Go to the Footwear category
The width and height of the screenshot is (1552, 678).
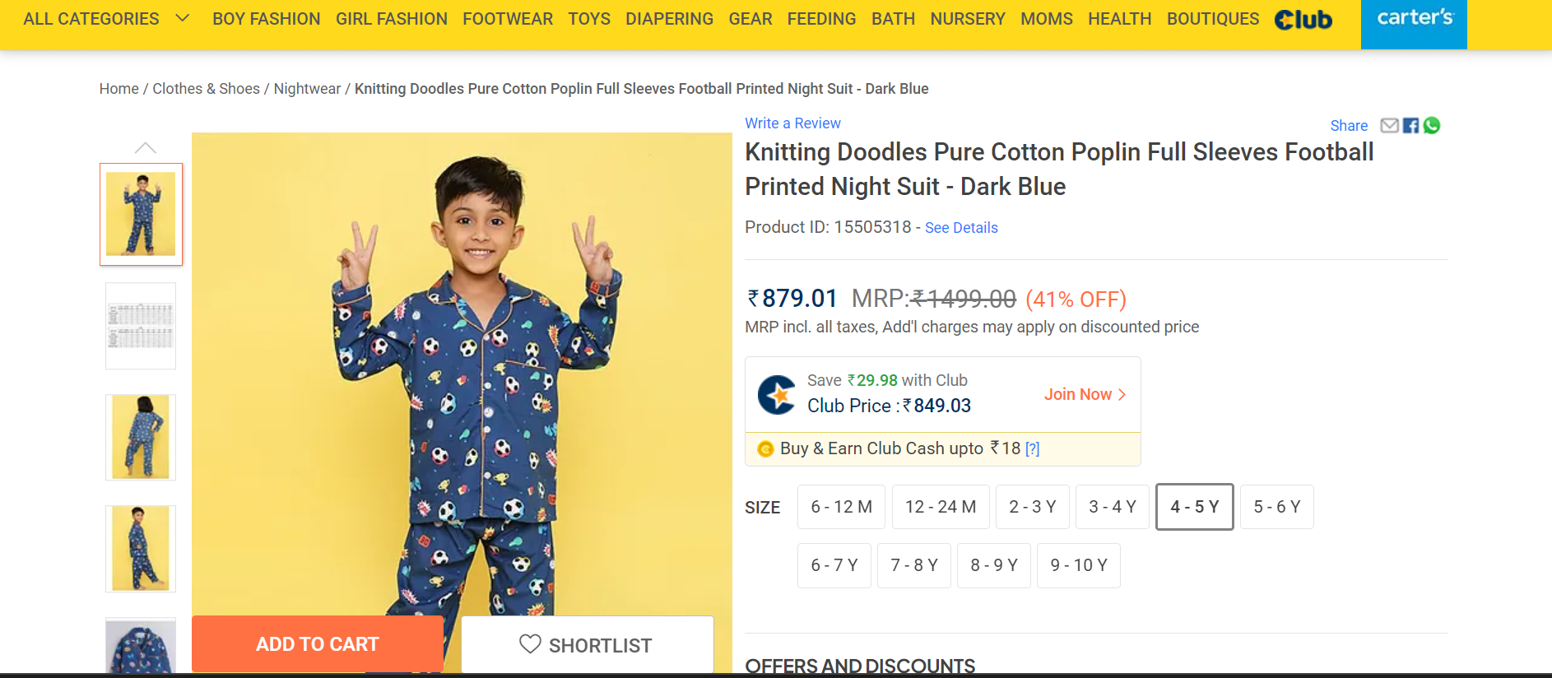507,19
